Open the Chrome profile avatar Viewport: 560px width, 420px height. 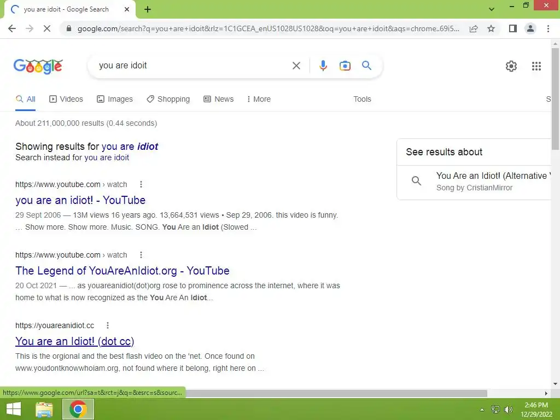[530, 28]
